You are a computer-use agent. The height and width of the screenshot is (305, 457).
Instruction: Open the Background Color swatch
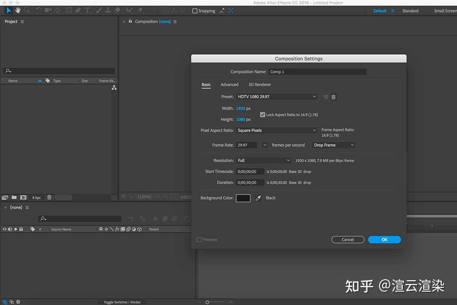click(x=243, y=198)
